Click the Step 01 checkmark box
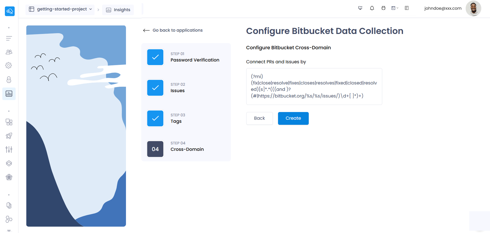Image resolution: width=490 pixels, height=233 pixels. point(155,57)
